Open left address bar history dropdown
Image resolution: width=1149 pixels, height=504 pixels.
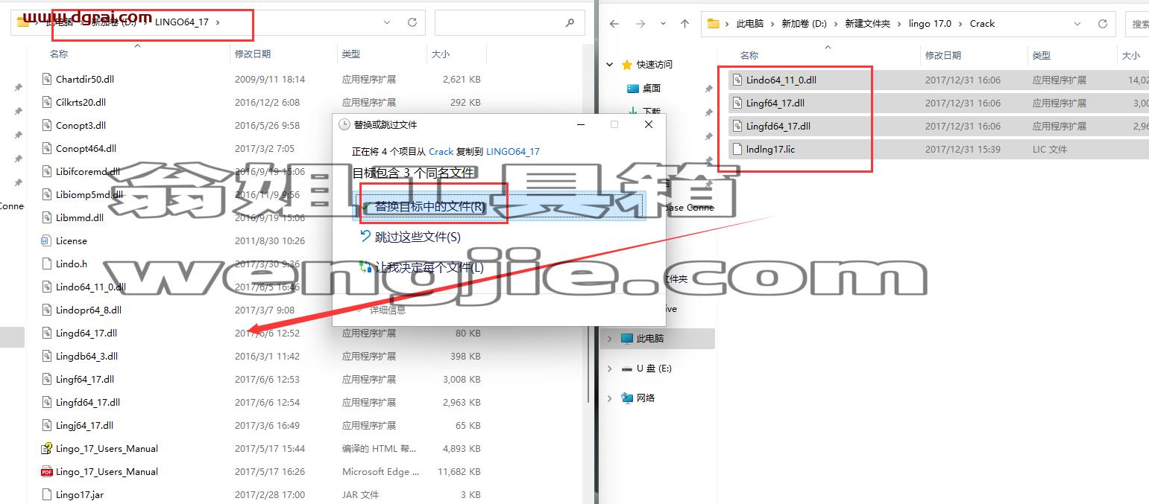(387, 22)
